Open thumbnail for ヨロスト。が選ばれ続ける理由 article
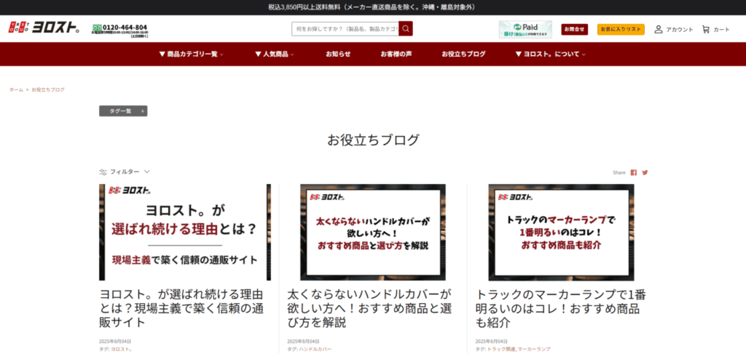 click(184, 233)
